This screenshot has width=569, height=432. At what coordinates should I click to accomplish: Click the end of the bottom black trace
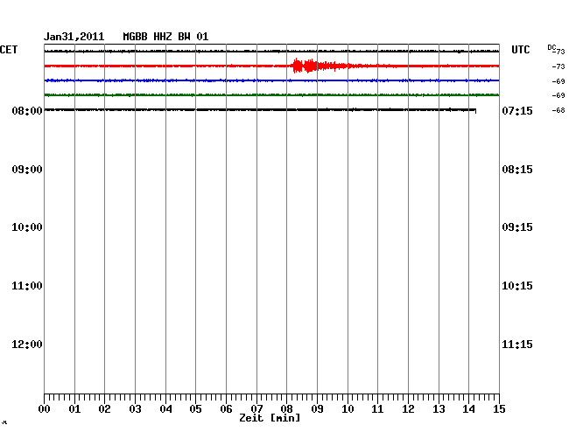tap(475, 110)
